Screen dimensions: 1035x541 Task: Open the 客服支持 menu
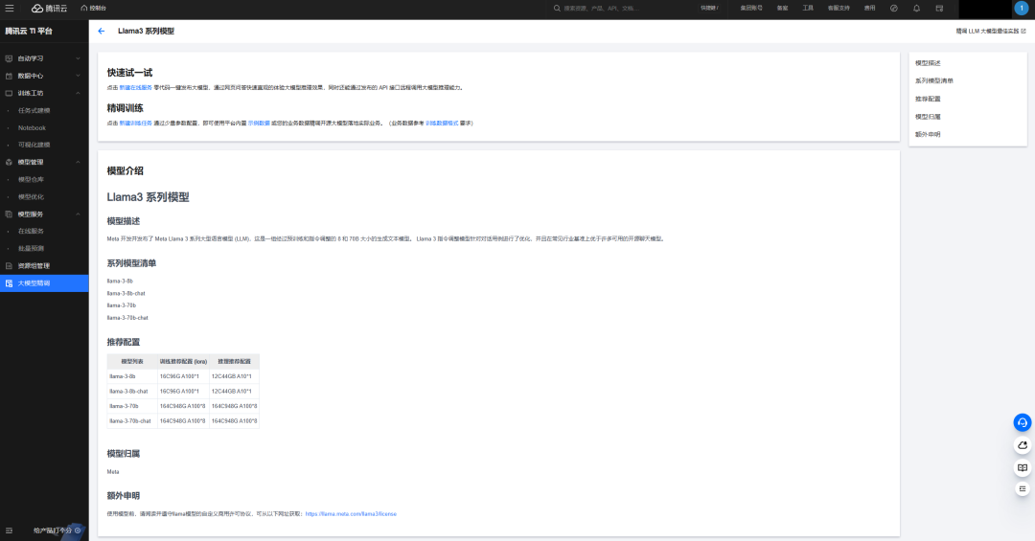pos(839,8)
